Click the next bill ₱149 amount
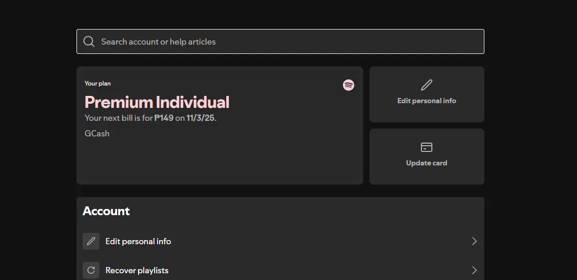The height and width of the screenshot is (280, 577). (164, 118)
